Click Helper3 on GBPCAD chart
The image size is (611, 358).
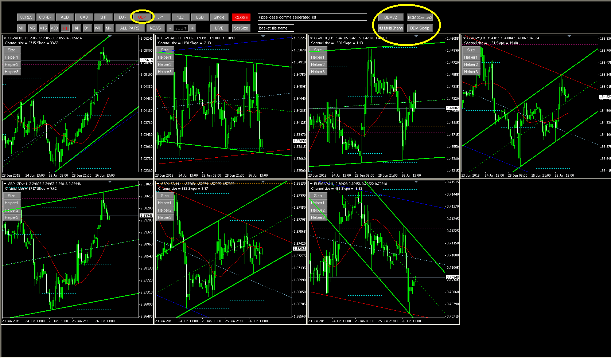[x=165, y=72]
